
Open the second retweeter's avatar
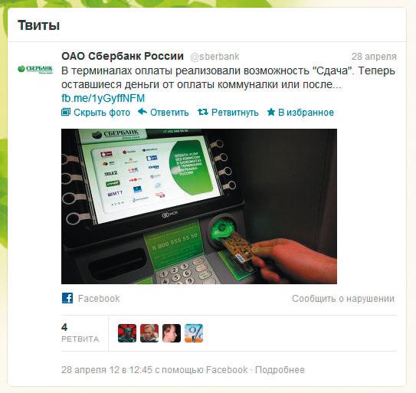tap(149, 333)
